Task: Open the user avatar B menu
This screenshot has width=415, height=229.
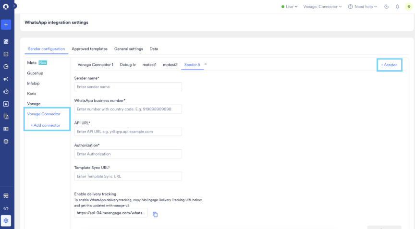Action: click(409, 7)
